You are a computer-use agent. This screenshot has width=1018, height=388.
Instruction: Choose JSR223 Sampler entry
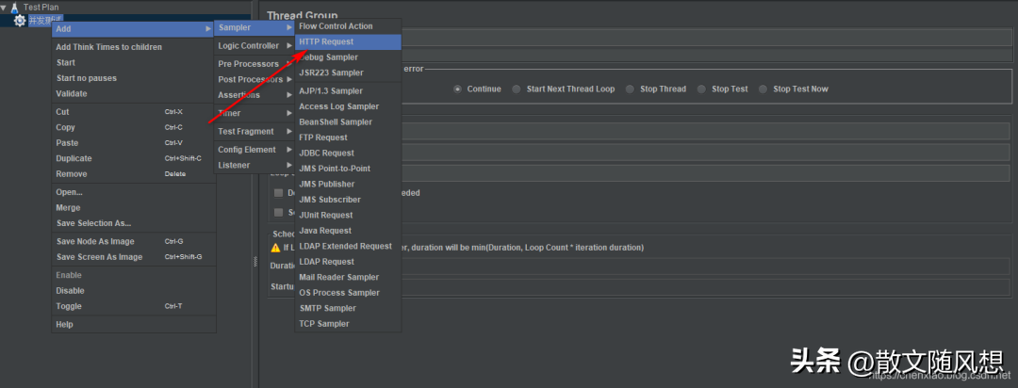point(348,73)
